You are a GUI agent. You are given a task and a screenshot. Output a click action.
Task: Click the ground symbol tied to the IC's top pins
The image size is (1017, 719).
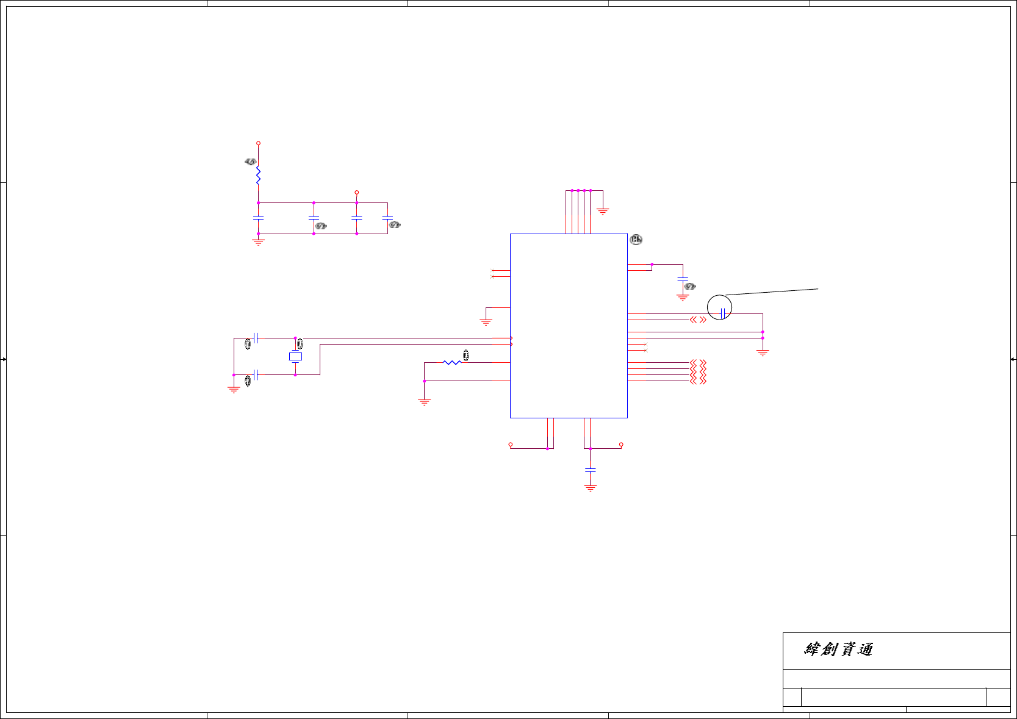(x=603, y=211)
